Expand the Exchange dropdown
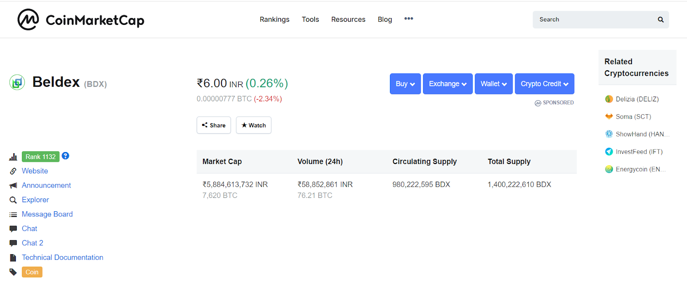The height and width of the screenshot is (295, 687). click(x=448, y=84)
